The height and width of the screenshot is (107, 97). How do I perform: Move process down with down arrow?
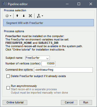click(24, 16)
